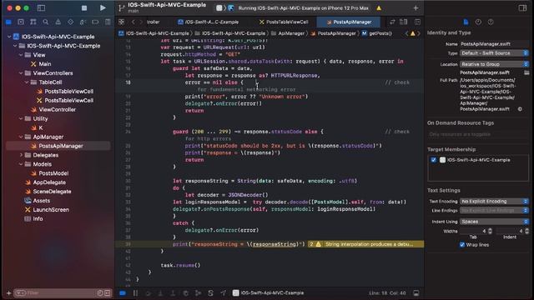Open the Simulate Location debug icon
Screen dimensions: 534x300
click(x=223, y=292)
